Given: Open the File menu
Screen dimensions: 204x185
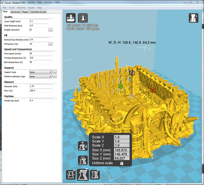Looking at the screenshot, I should click(5, 8).
